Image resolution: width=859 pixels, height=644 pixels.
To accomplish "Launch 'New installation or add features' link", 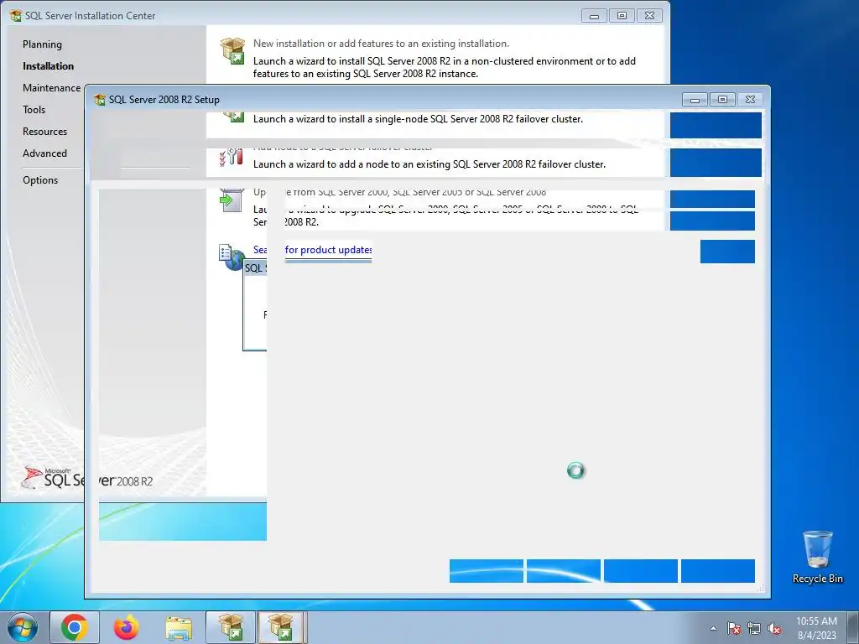I will (381, 44).
